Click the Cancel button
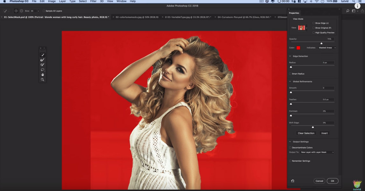Screen dimensions: 365x191 319,181
